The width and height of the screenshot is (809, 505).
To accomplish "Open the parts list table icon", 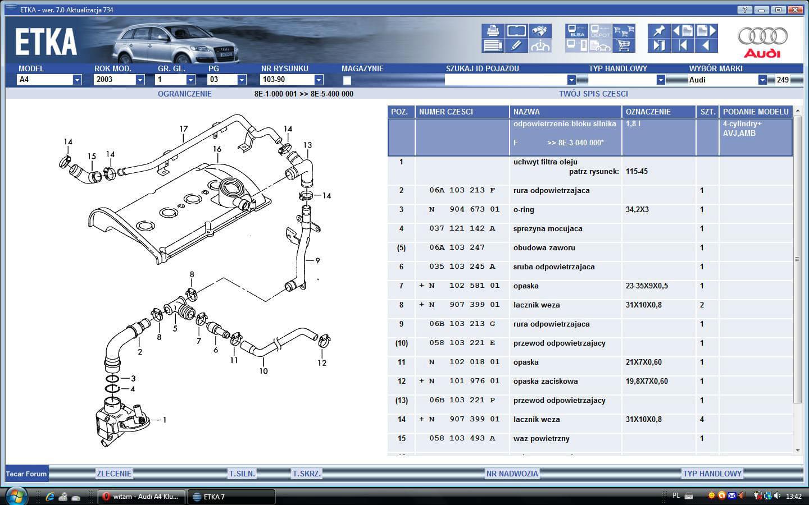I will [493, 45].
